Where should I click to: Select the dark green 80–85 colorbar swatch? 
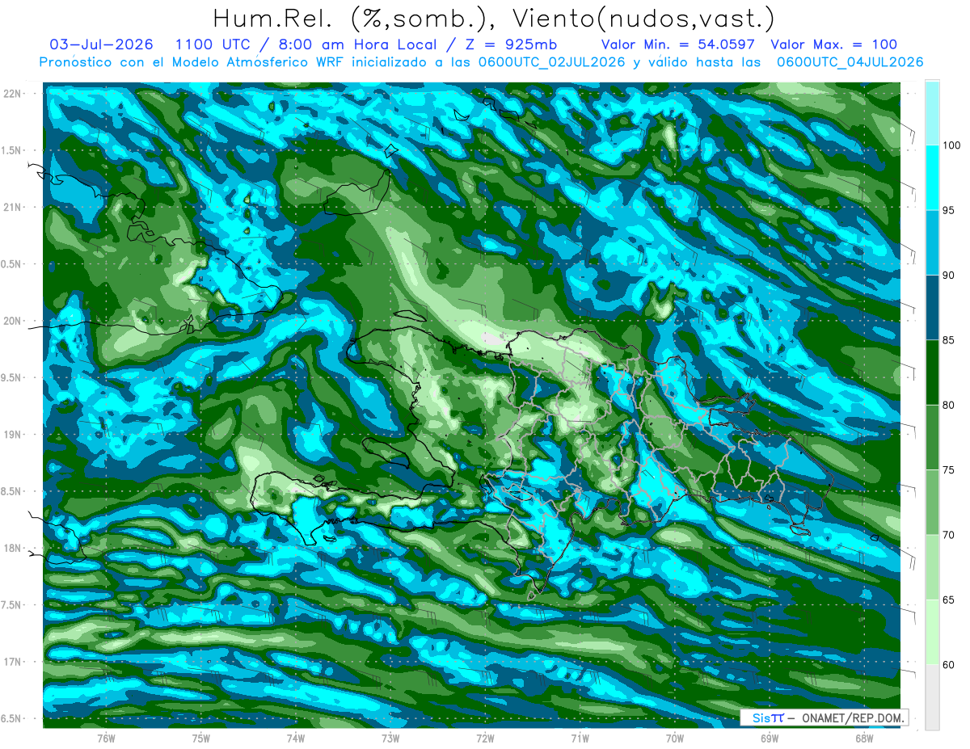pos(932,372)
